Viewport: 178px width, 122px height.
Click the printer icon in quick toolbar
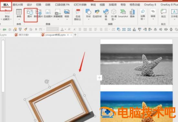click(x=171, y=30)
